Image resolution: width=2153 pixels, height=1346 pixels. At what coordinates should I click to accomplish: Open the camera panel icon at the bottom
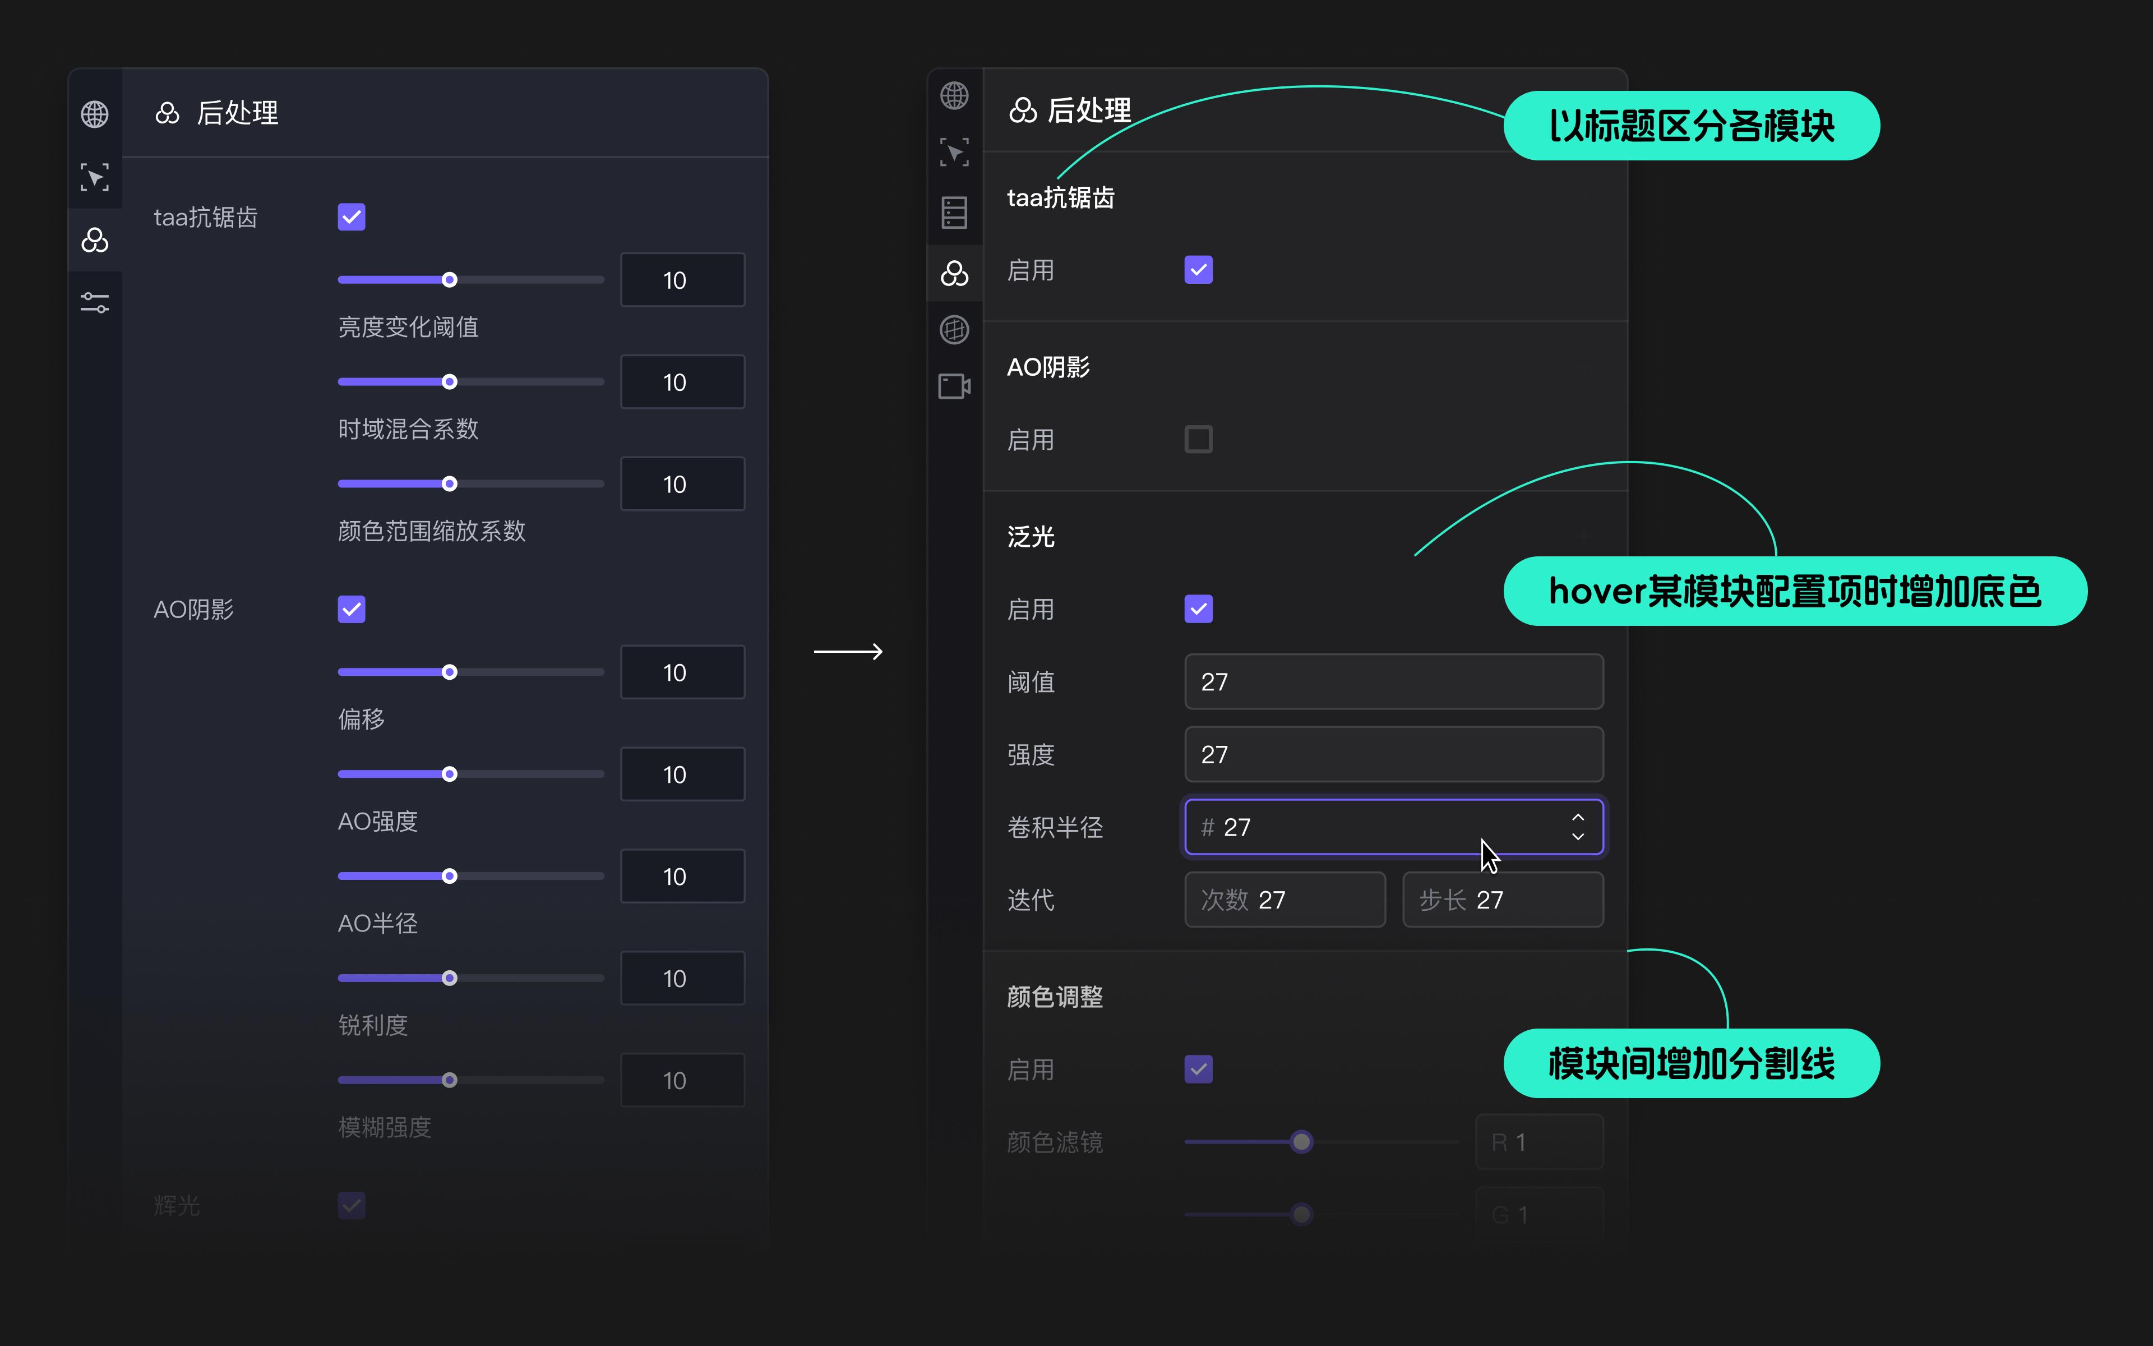pos(954,386)
